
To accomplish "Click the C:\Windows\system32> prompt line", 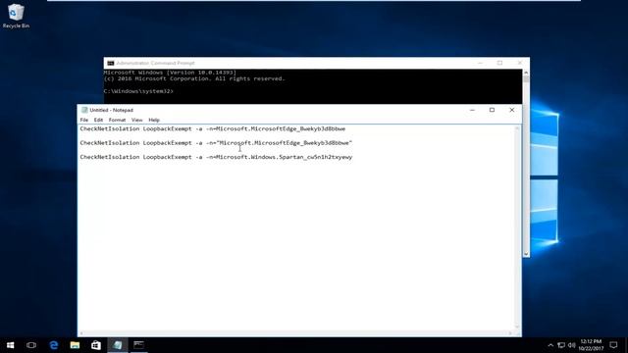I will pos(138,91).
